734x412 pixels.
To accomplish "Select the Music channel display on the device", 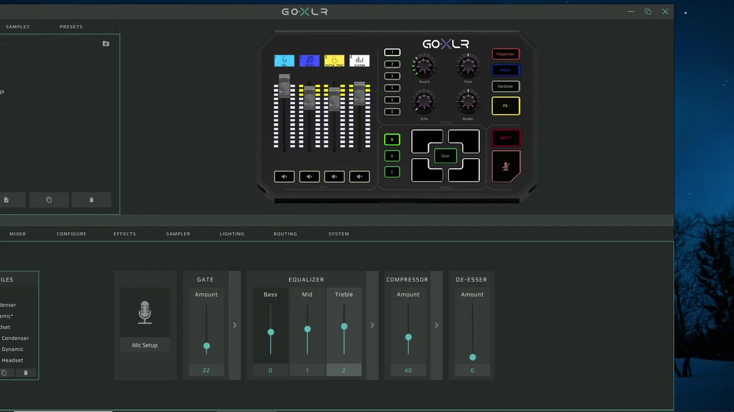I will click(x=309, y=61).
